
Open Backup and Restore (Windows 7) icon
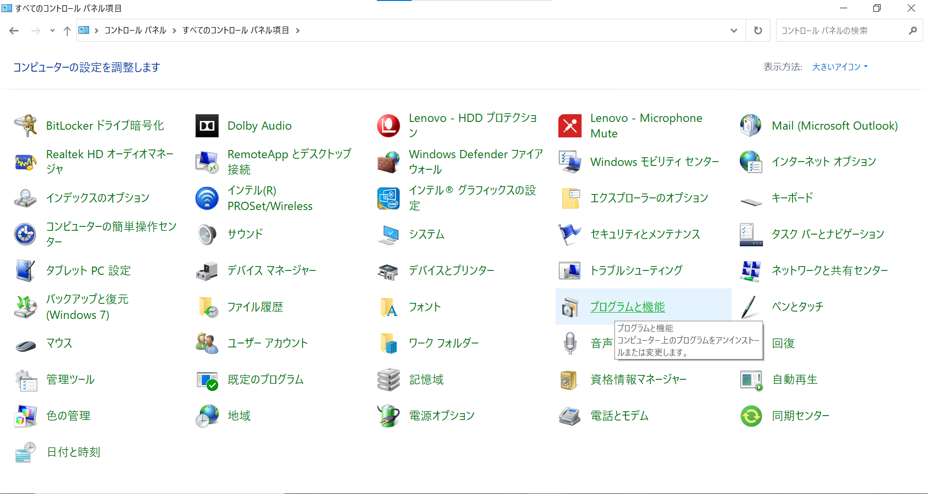tap(26, 307)
